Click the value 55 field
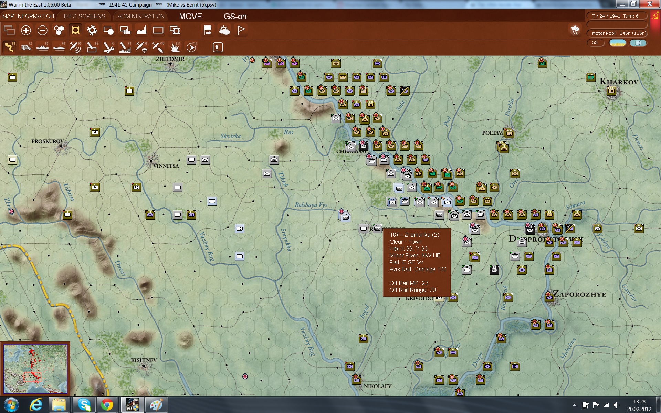Image resolution: width=661 pixels, height=413 pixels. pyautogui.click(x=595, y=43)
